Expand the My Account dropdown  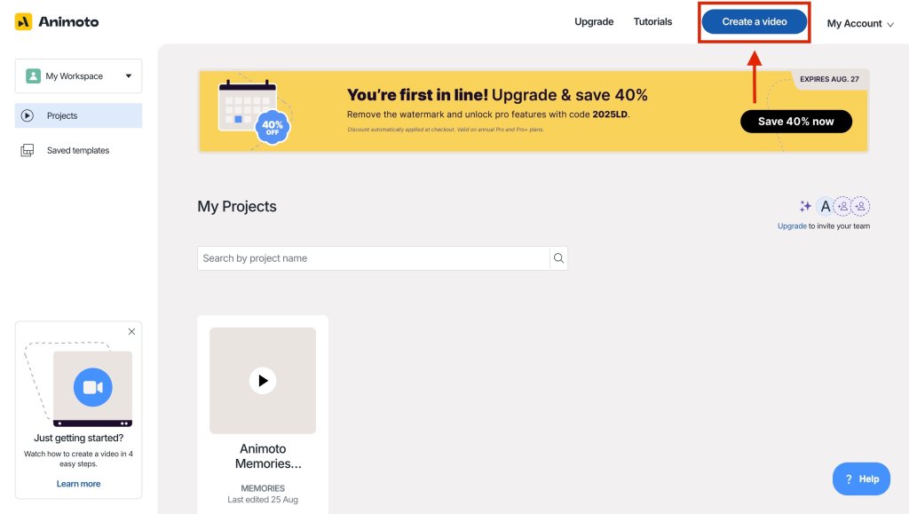click(x=860, y=24)
